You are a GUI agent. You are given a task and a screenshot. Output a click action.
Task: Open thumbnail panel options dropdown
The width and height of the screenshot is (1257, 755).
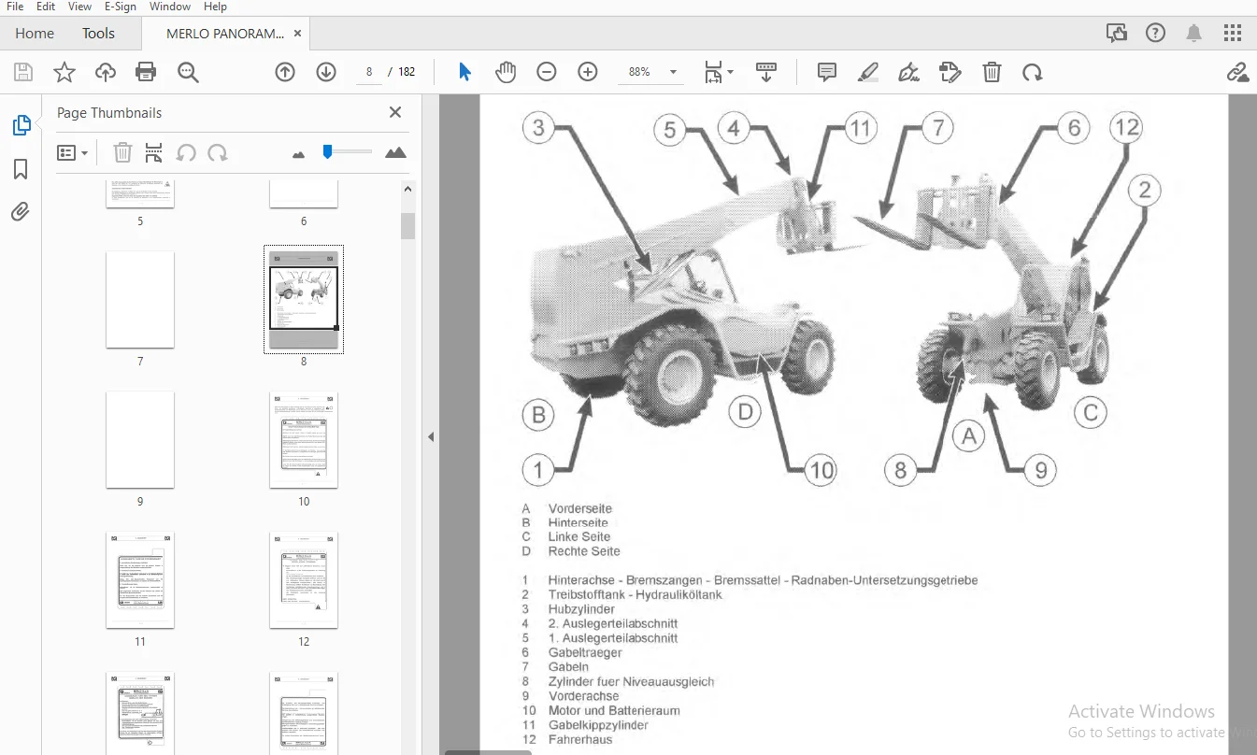[x=73, y=152]
